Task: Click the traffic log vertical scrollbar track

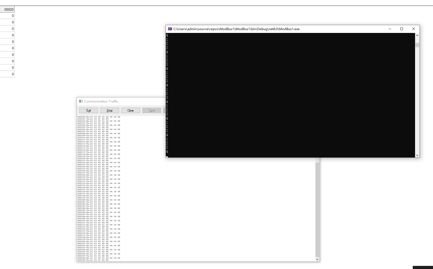Action: (317, 210)
